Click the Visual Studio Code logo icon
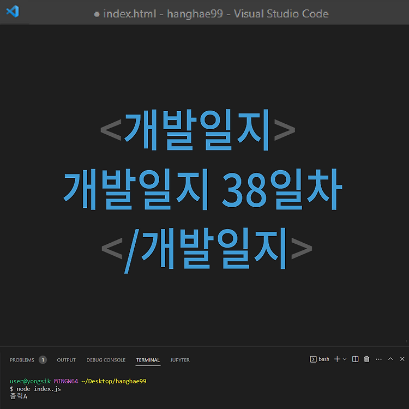 point(13,11)
